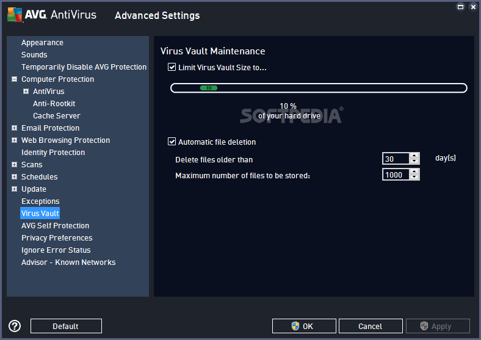Open Advisor - Known Networks
481x340 pixels.
tap(68, 262)
